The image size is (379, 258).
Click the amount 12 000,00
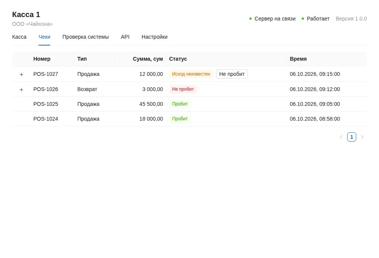click(151, 74)
